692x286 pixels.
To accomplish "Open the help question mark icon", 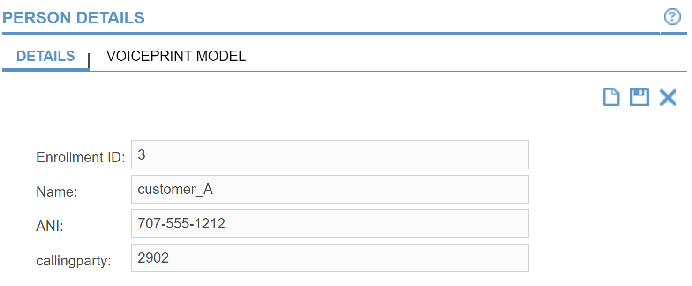I will click(x=672, y=17).
